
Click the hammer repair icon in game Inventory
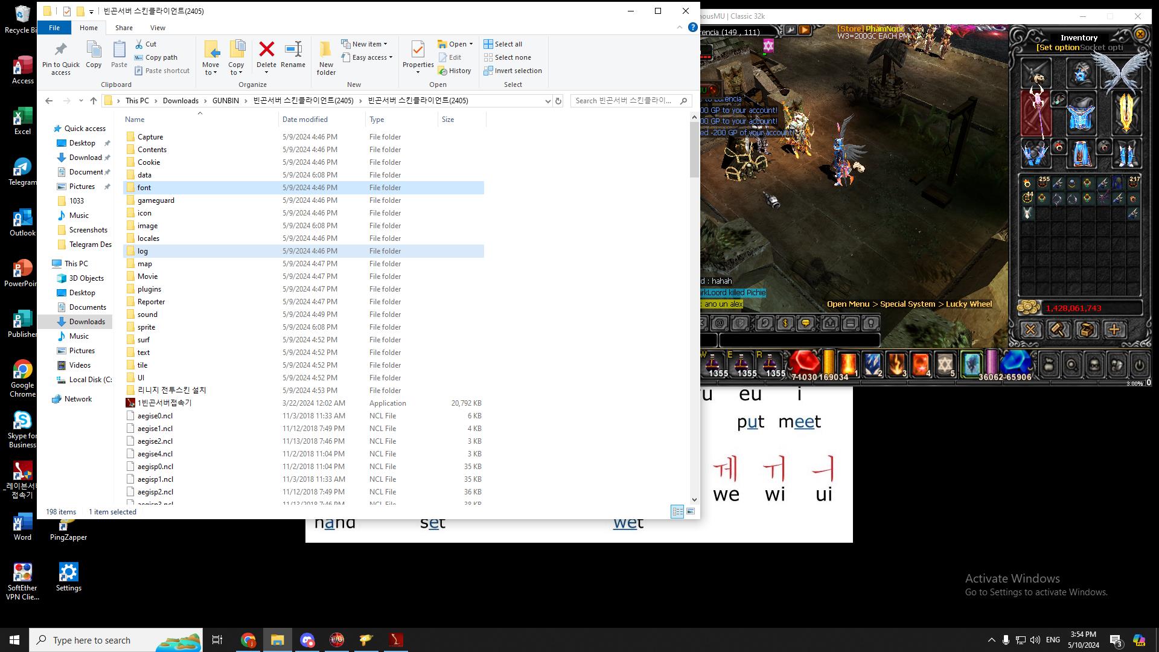[1058, 330]
